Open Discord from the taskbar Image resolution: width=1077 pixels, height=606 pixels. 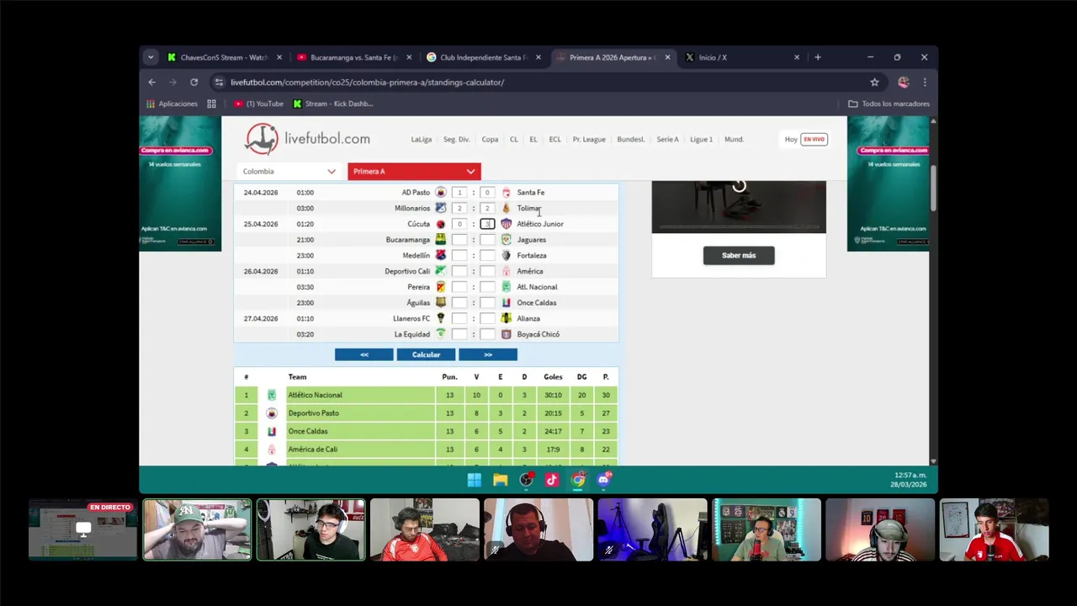point(604,480)
